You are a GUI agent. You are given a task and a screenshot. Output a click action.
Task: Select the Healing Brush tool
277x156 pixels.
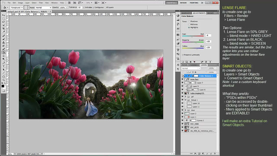3,36
